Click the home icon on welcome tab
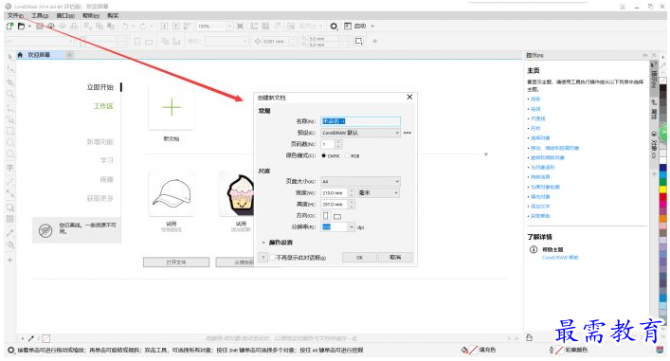This screenshot has height=361, width=670. coord(20,55)
